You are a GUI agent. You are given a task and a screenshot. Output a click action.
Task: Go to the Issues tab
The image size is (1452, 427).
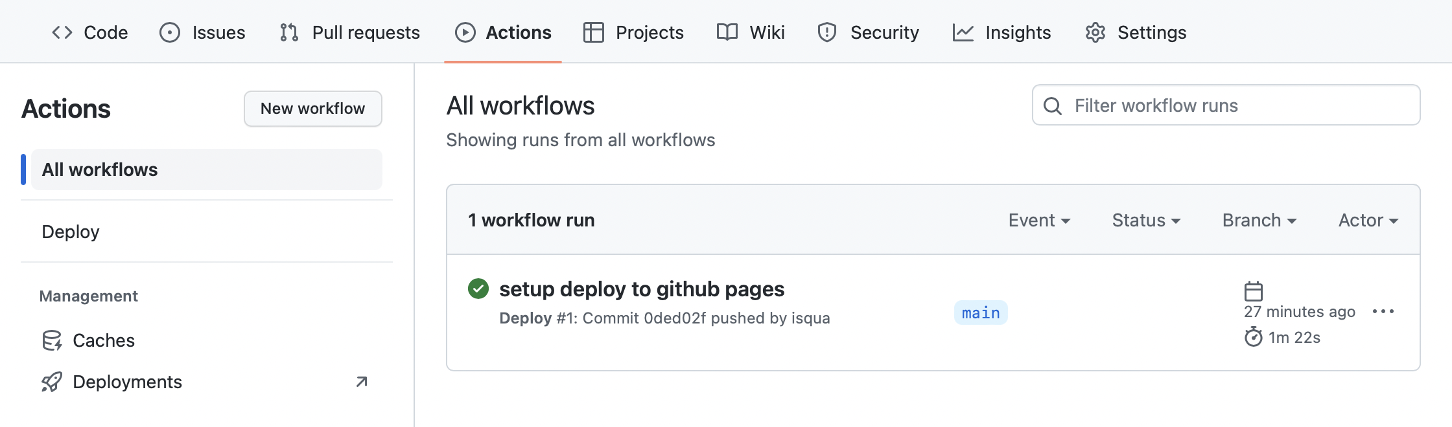click(x=202, y=32)
